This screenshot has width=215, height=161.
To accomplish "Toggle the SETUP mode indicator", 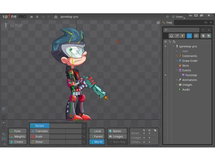I will 13,25.
